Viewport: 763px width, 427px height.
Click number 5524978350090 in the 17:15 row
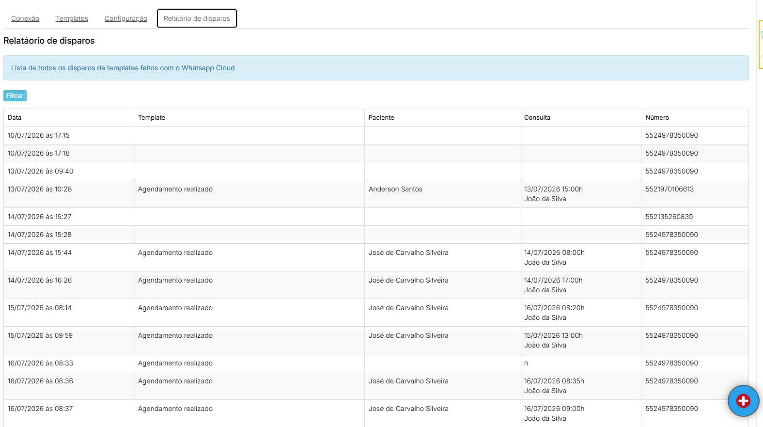pyautogui.click(x=671, y=135)
